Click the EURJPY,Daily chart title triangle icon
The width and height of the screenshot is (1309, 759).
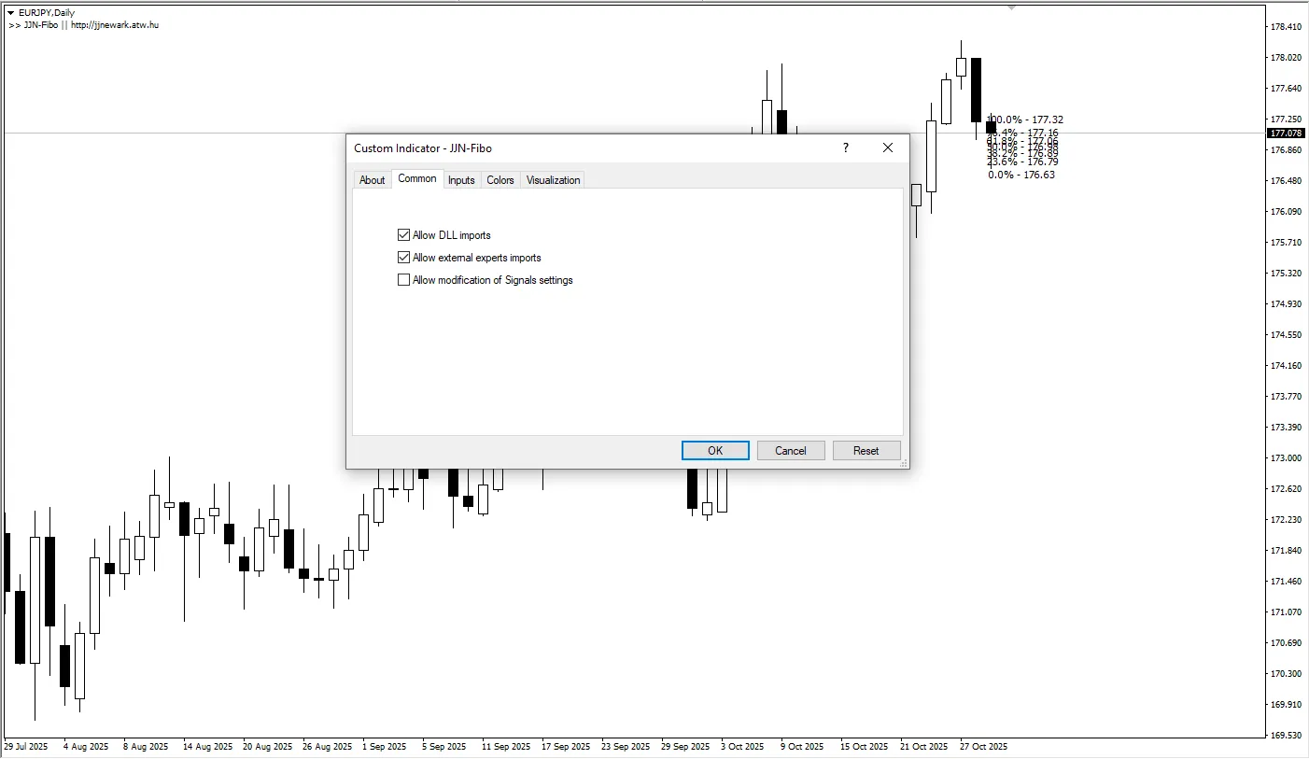click(11, 13)
